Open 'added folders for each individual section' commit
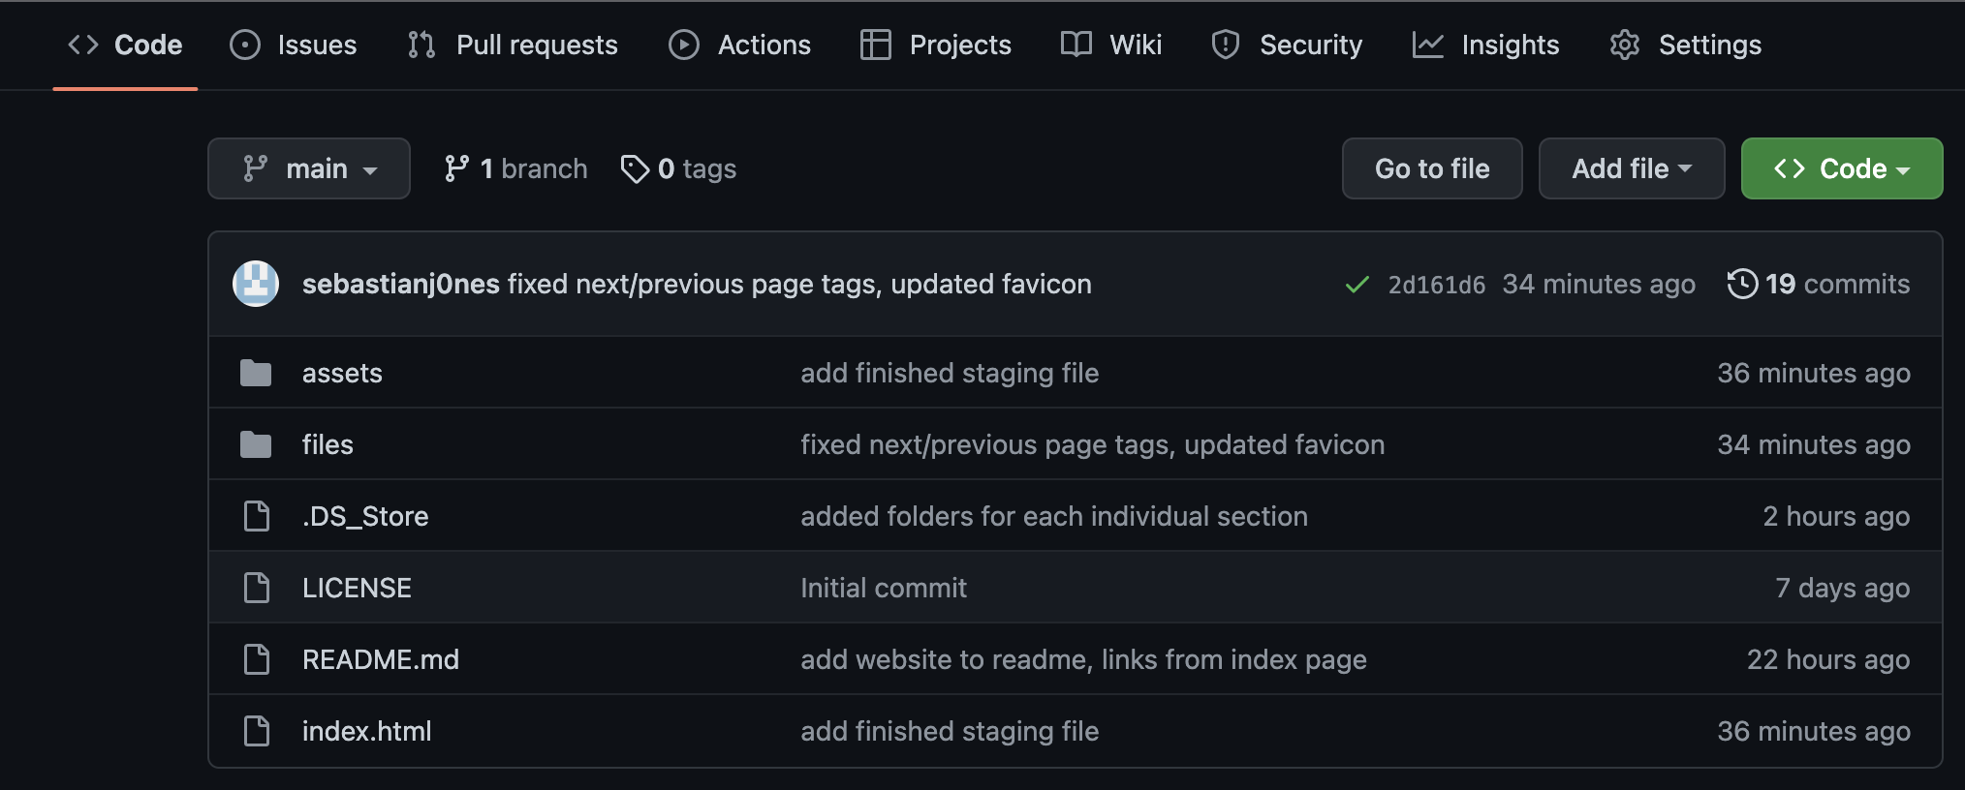 point(1054,516)
